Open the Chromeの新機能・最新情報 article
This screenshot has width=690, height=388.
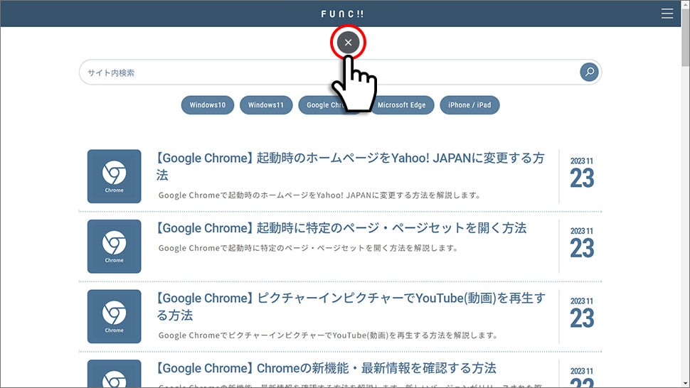[326, 368]
